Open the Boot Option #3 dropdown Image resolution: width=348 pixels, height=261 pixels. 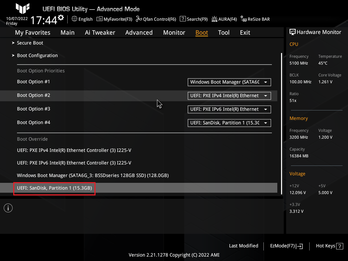(229, 109)
